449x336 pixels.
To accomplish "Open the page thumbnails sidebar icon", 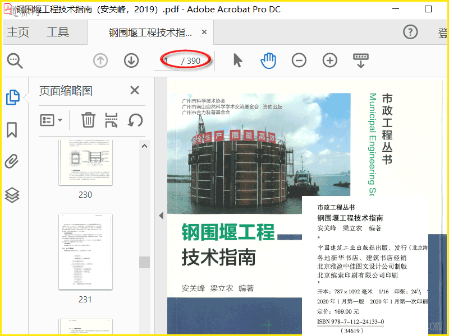I will (12, 97).
